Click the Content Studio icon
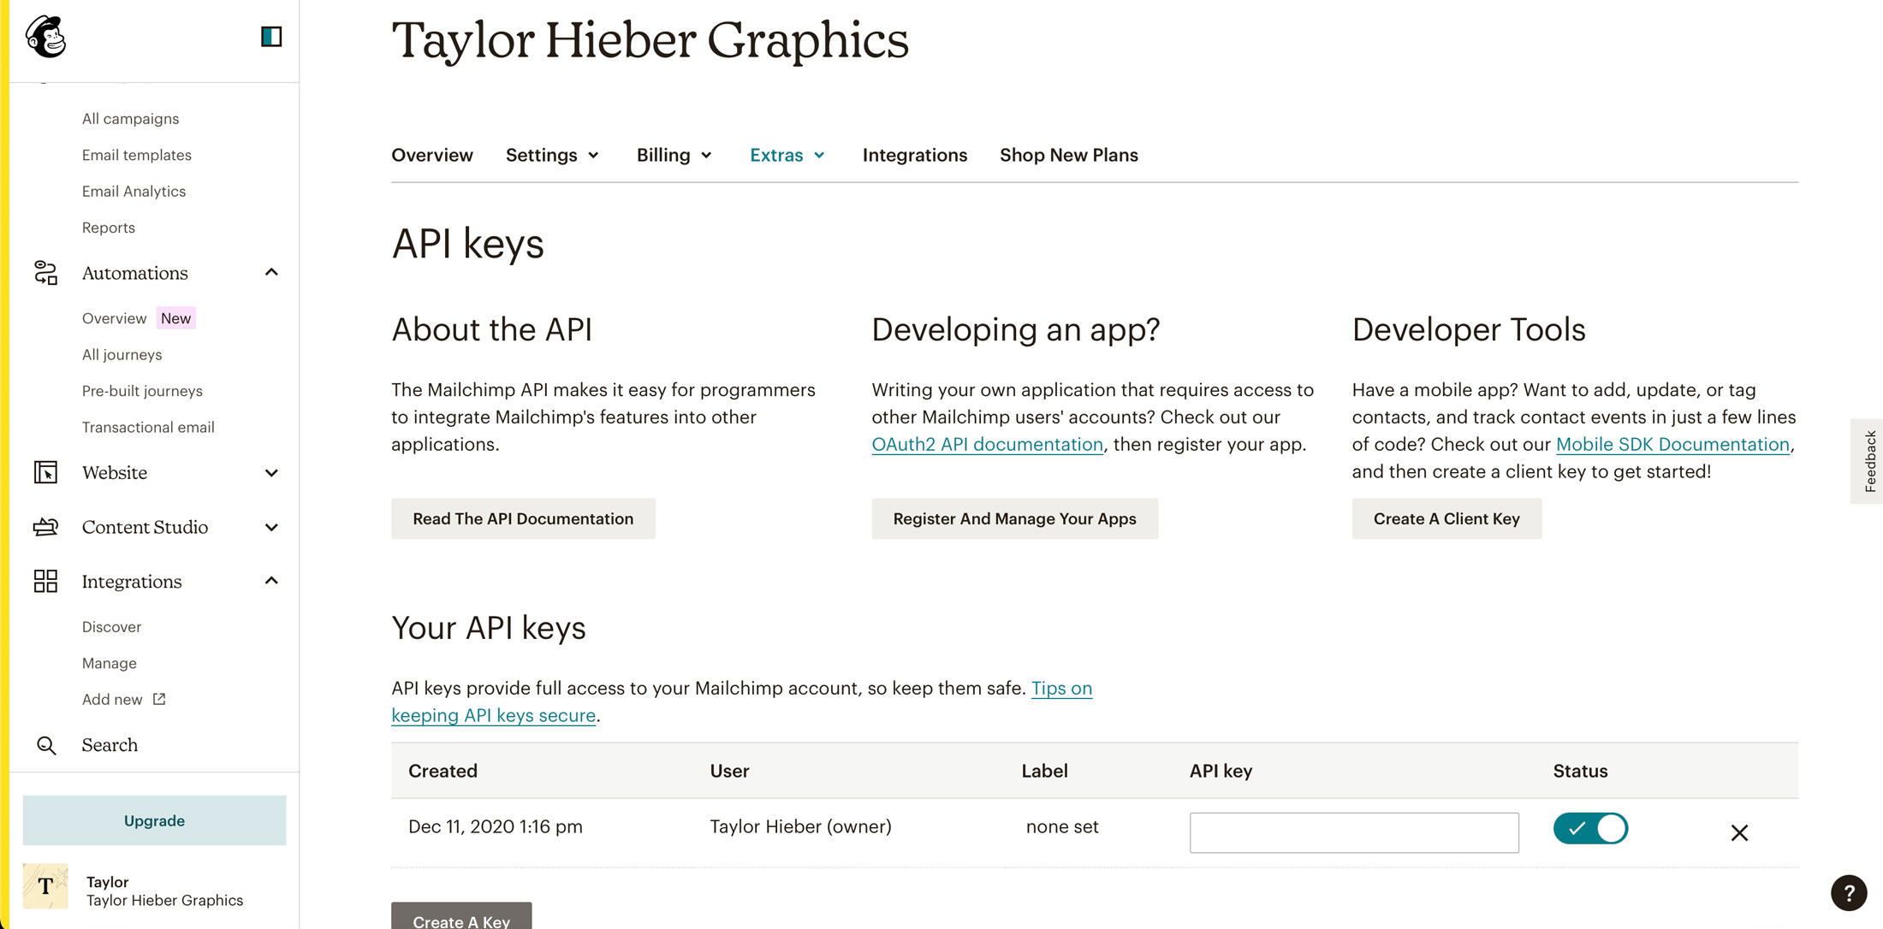The width and height of the screenshot is (1883, 929). 45,527
